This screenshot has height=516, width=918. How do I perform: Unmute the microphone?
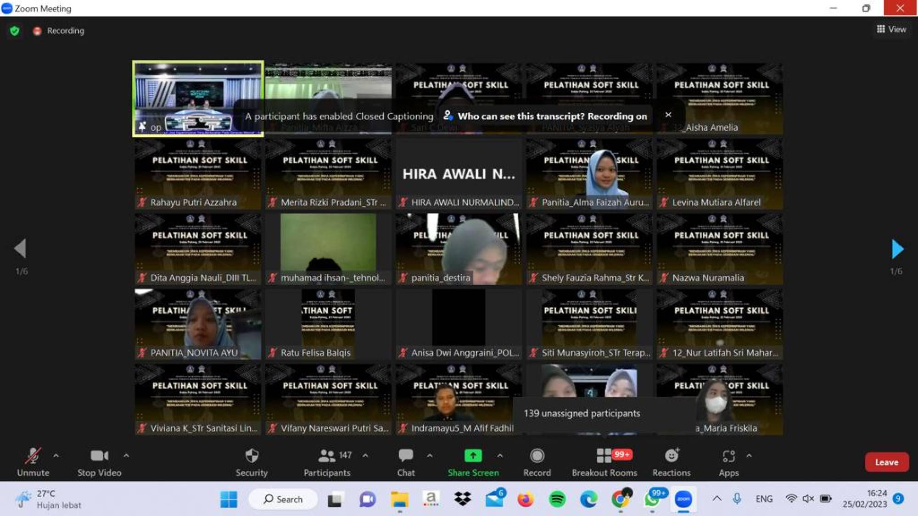tap(33, 456)
